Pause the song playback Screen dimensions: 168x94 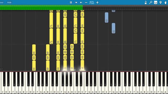71,2
